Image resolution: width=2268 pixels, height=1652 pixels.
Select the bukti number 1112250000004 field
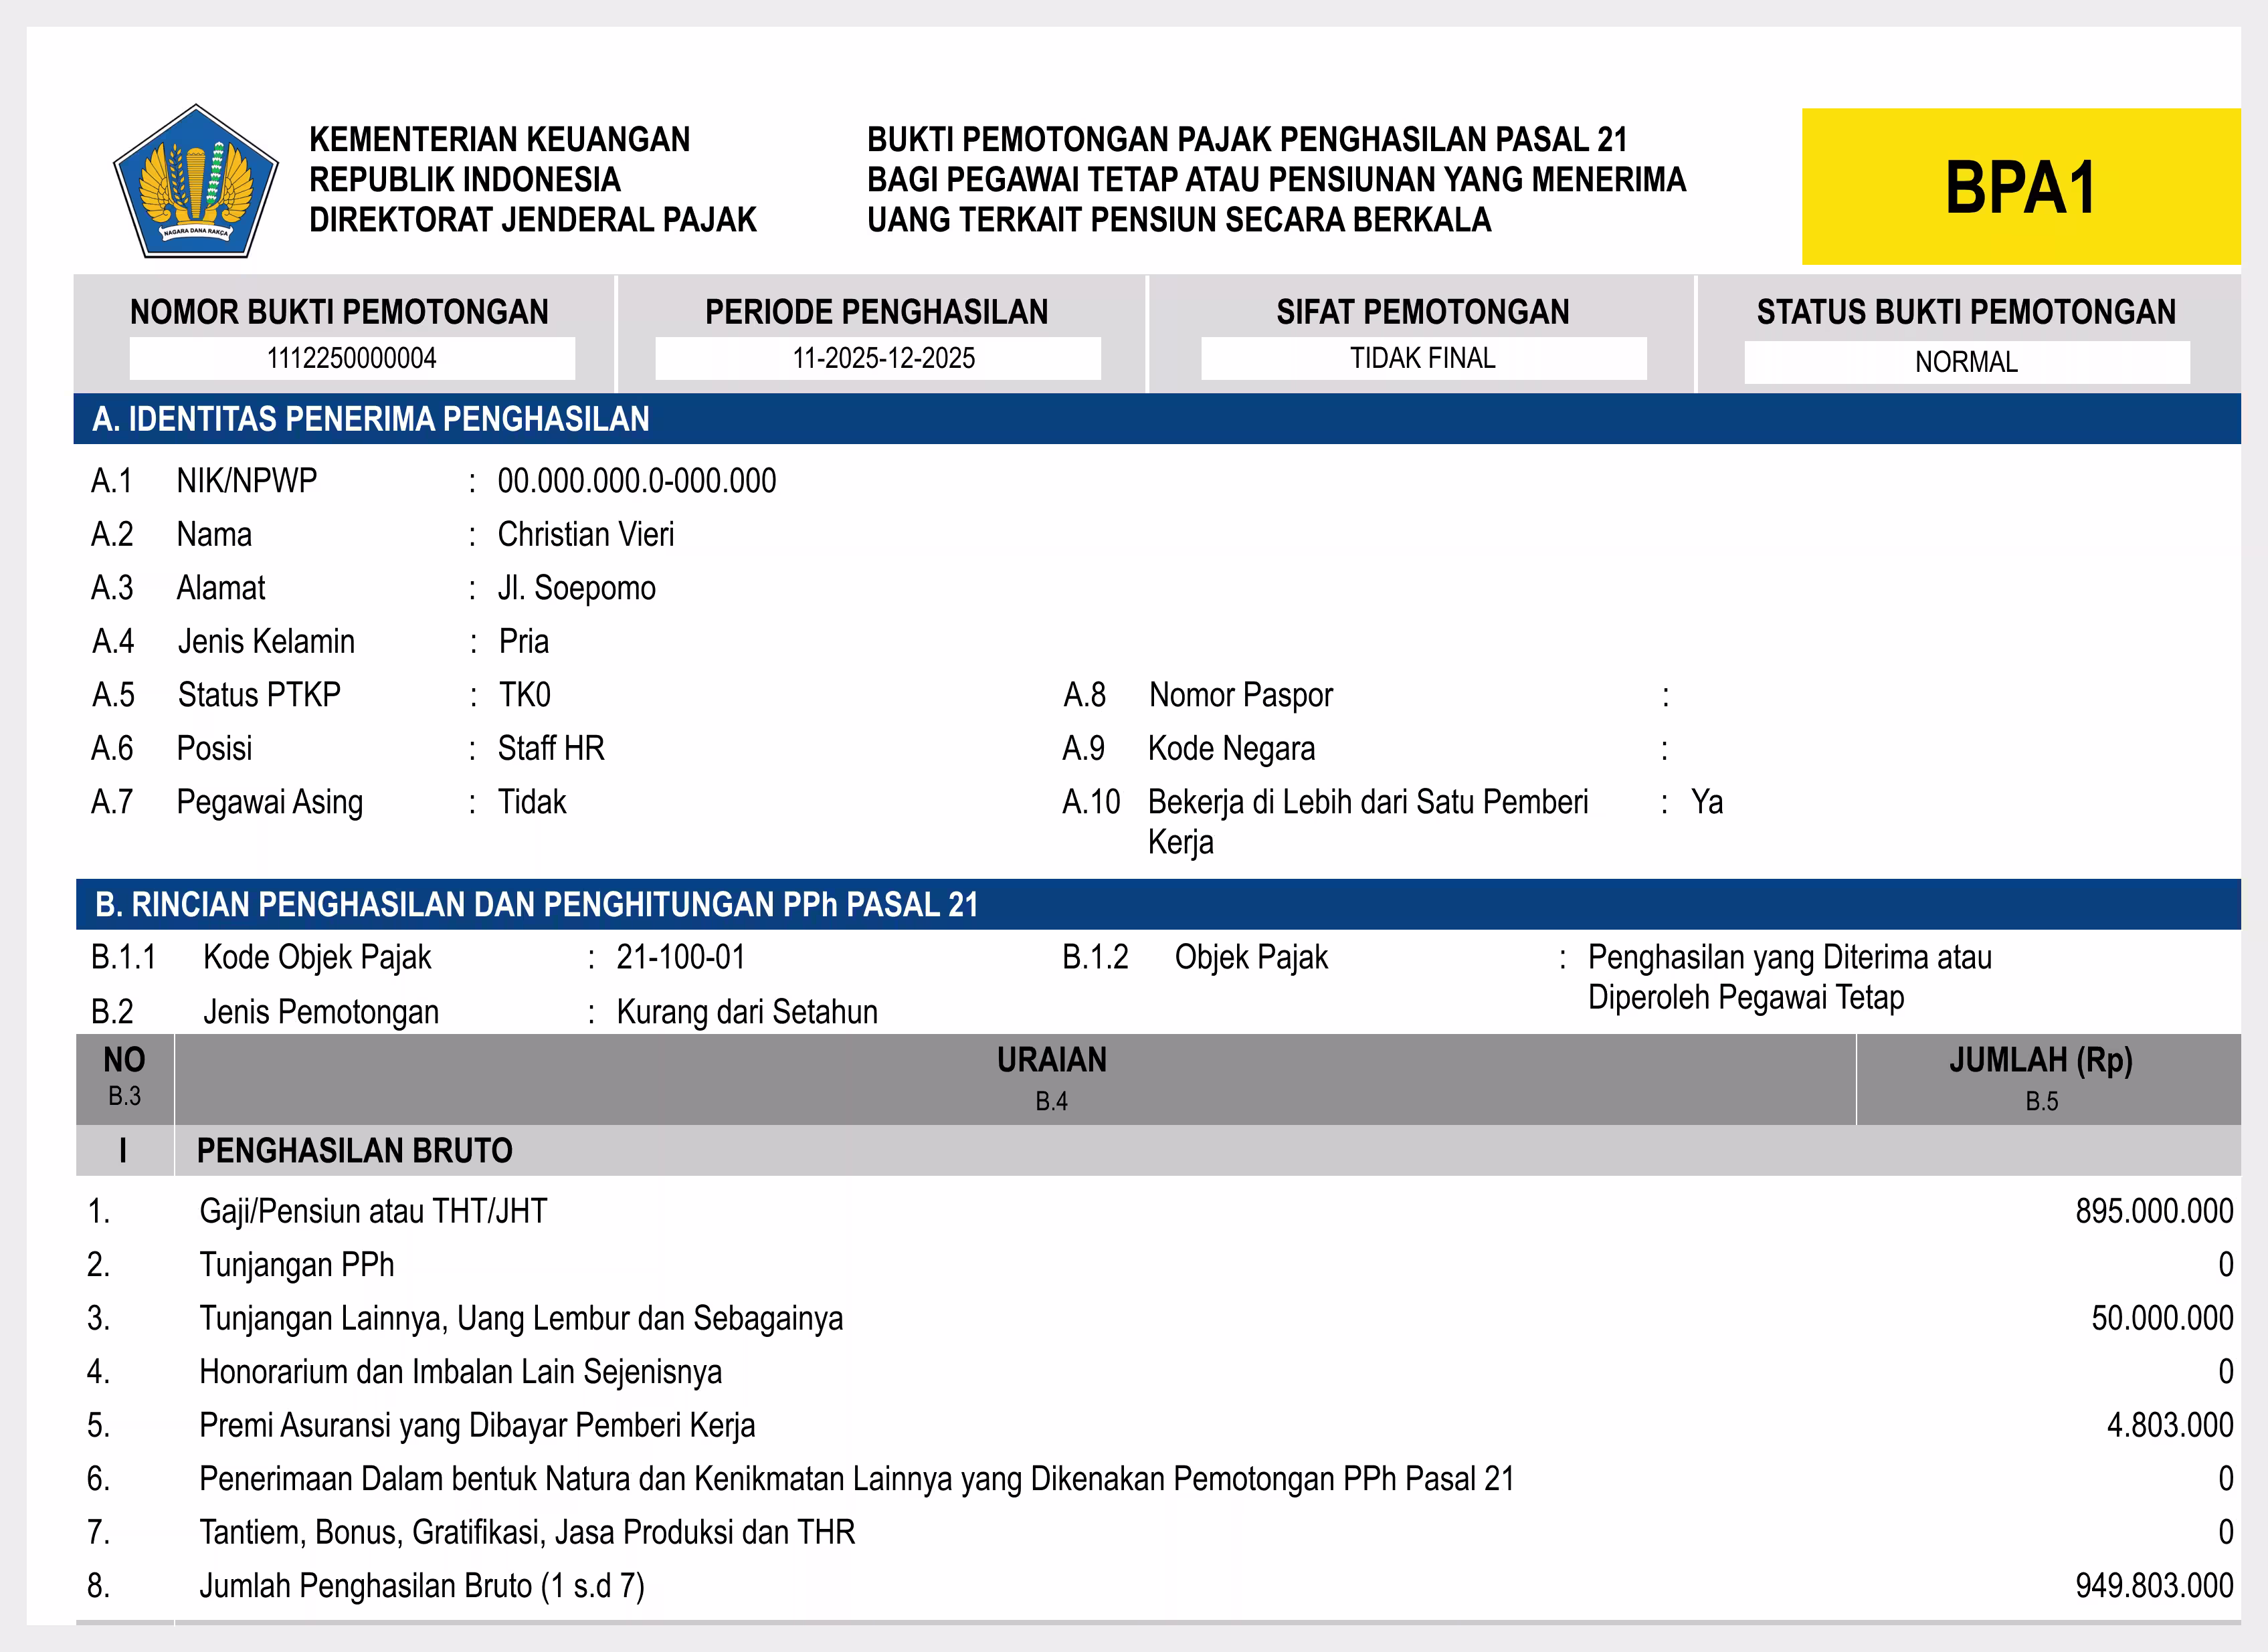[352, 358]
